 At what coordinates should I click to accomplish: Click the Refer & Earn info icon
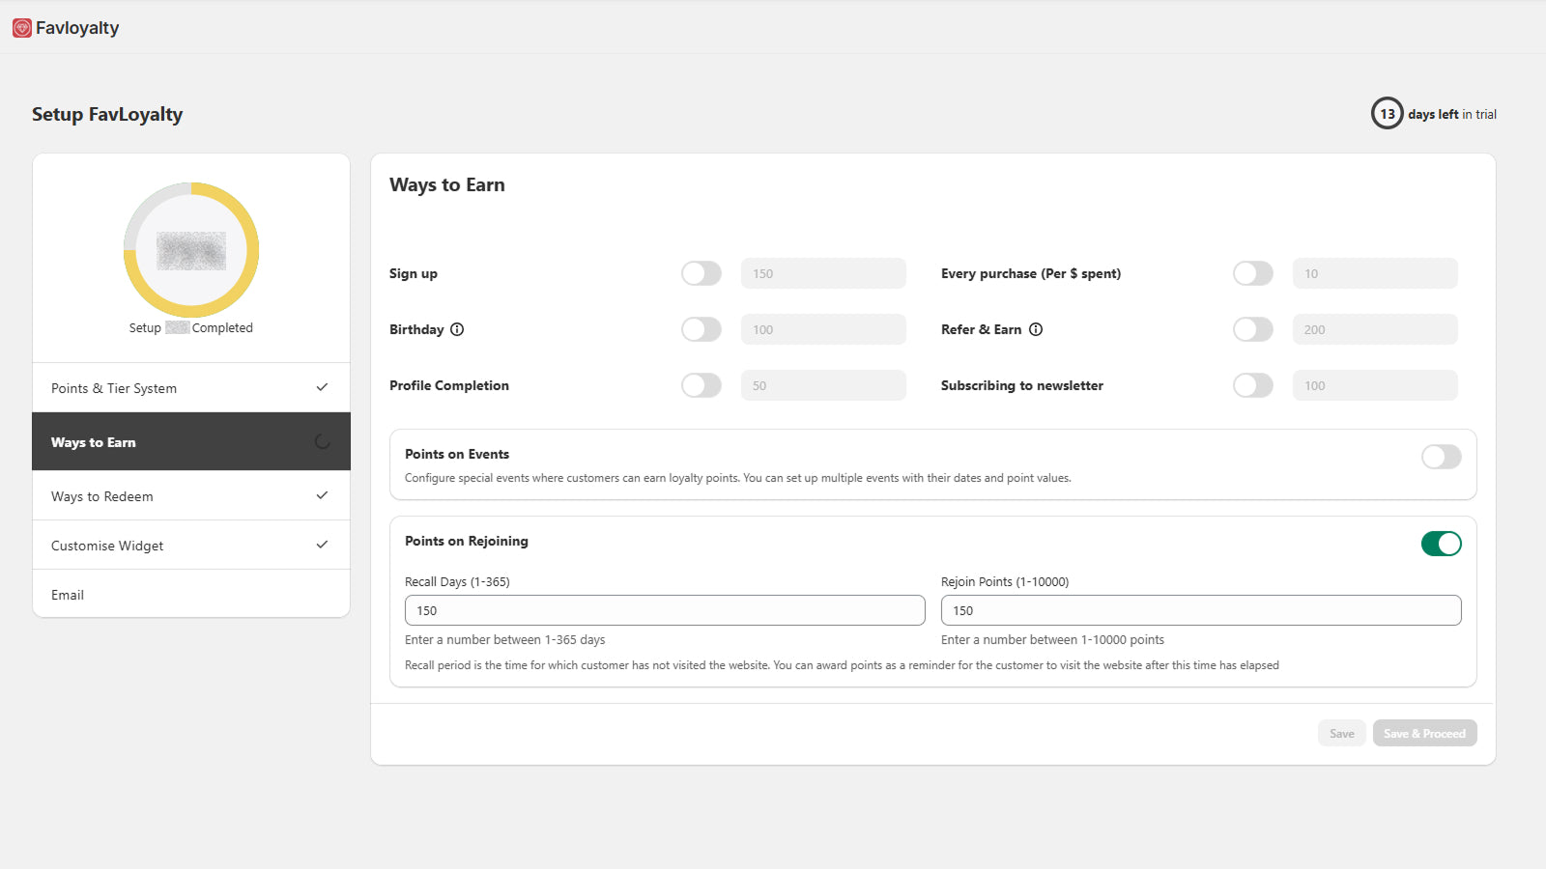click(1036, 329)
